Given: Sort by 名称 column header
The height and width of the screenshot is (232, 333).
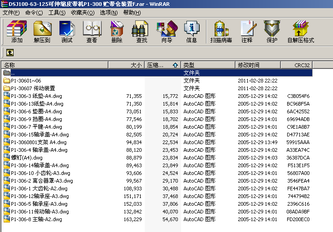Looking at the screenshot, I should (x=55, y=65).
